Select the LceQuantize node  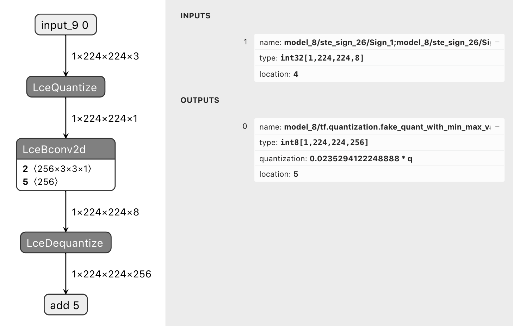coord(66,87)
